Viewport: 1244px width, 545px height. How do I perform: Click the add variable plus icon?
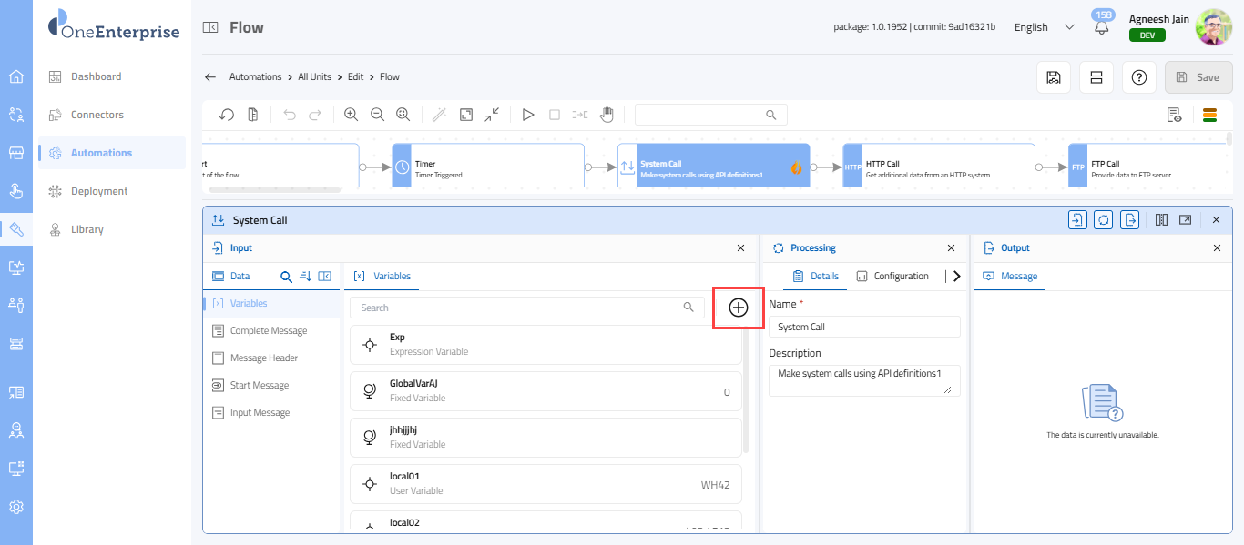(x=739, y=308)
